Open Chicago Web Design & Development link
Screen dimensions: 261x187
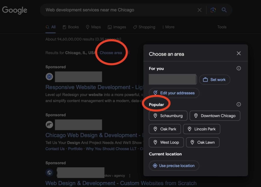click(94, 135)
